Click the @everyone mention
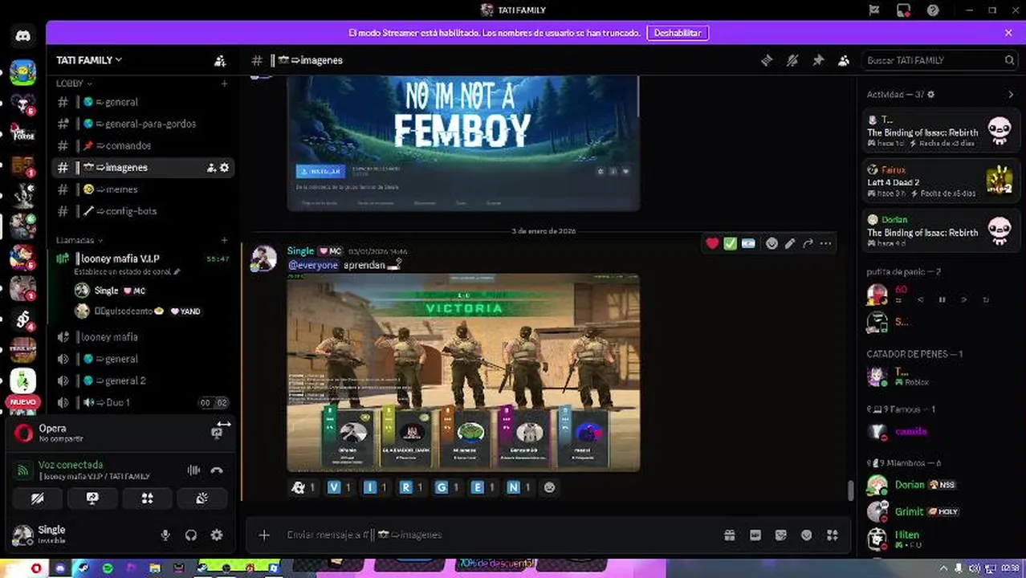 (313, 265)
